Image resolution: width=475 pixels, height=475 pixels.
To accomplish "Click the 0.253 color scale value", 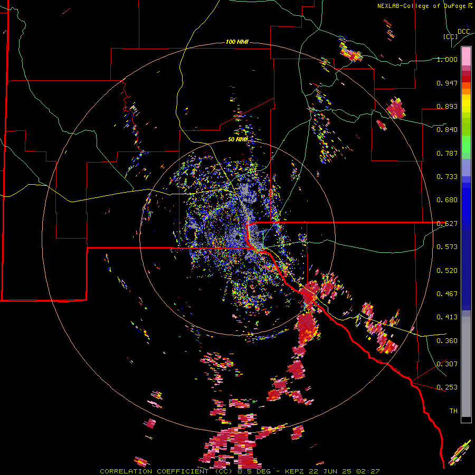I will (x=447, y=387).
